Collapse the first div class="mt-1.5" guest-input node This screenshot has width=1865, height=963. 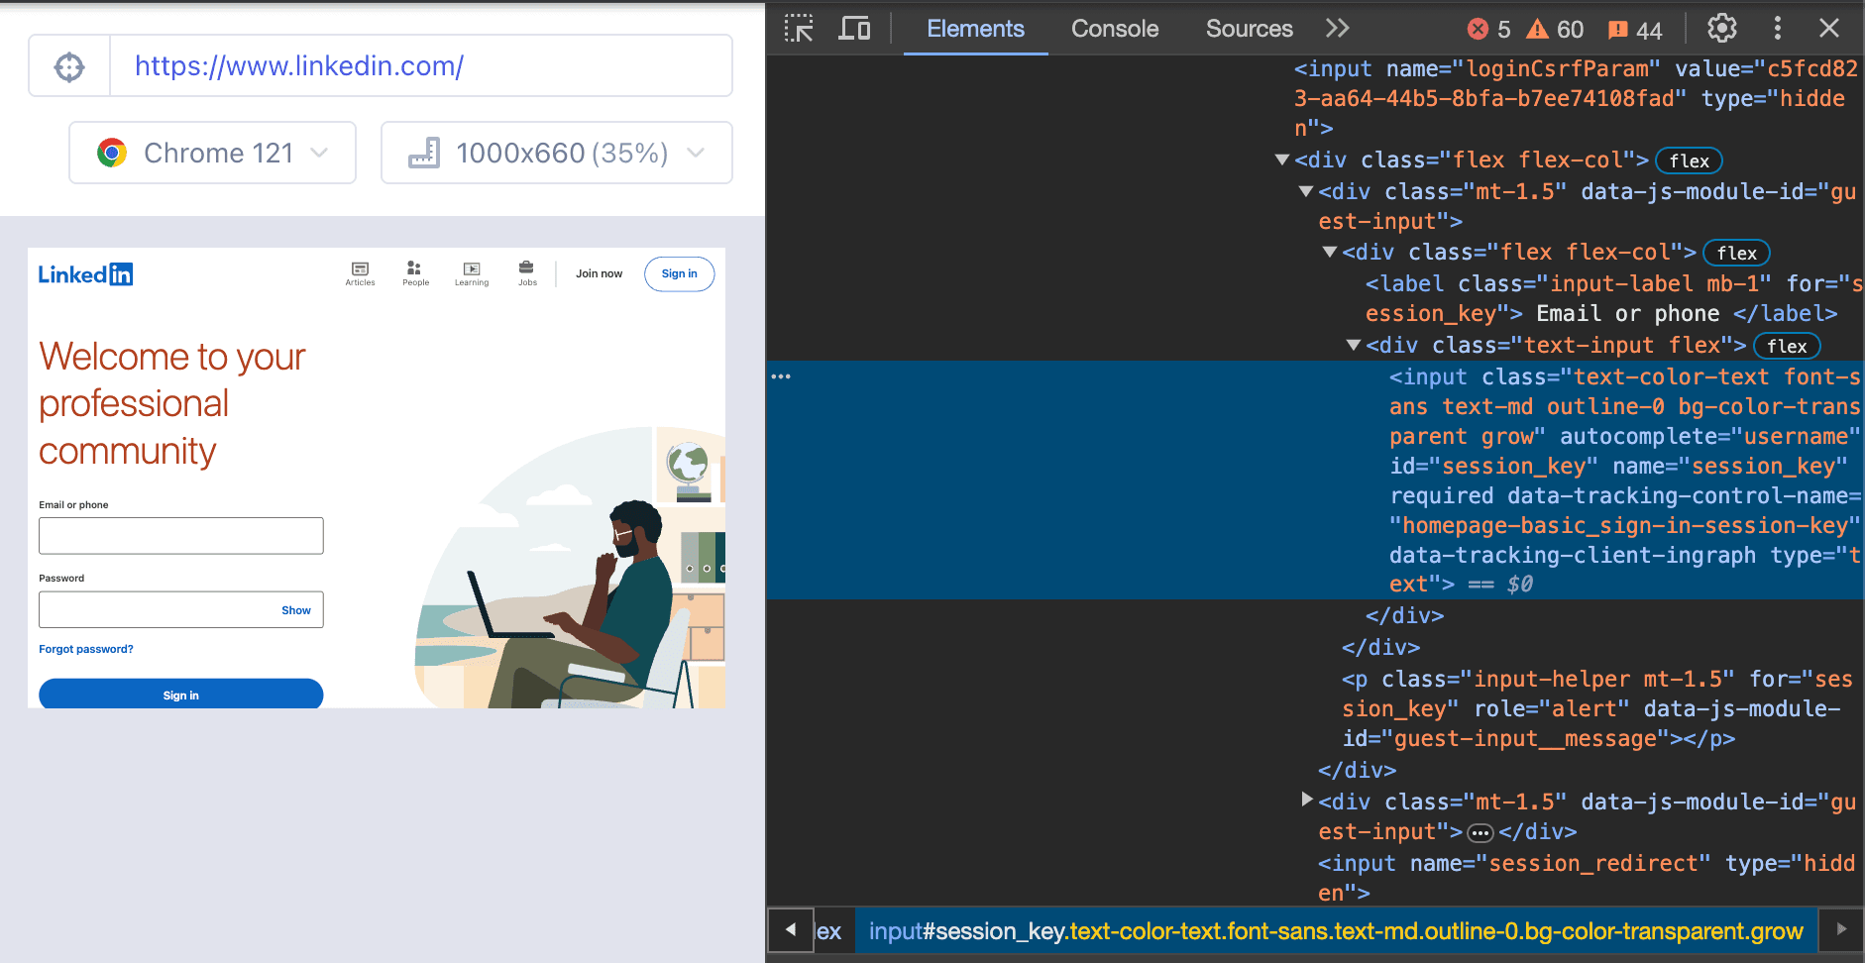point(1306,192)
